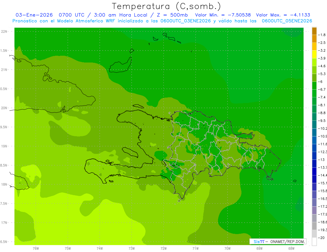Viewport: 327px width, 252px height.
Task: Click the yellow colorbar swatch between -3.2 and -3.9
Action: pos(314,54)
